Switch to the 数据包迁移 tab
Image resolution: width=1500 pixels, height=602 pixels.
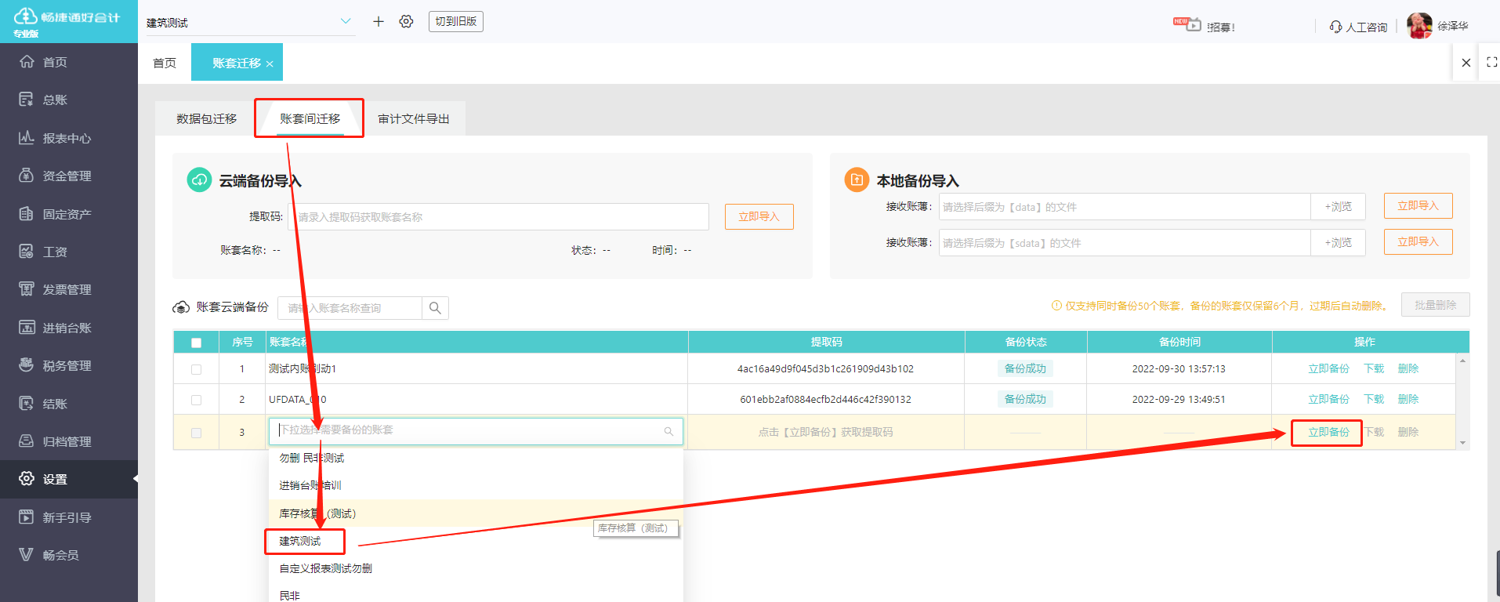206,119
